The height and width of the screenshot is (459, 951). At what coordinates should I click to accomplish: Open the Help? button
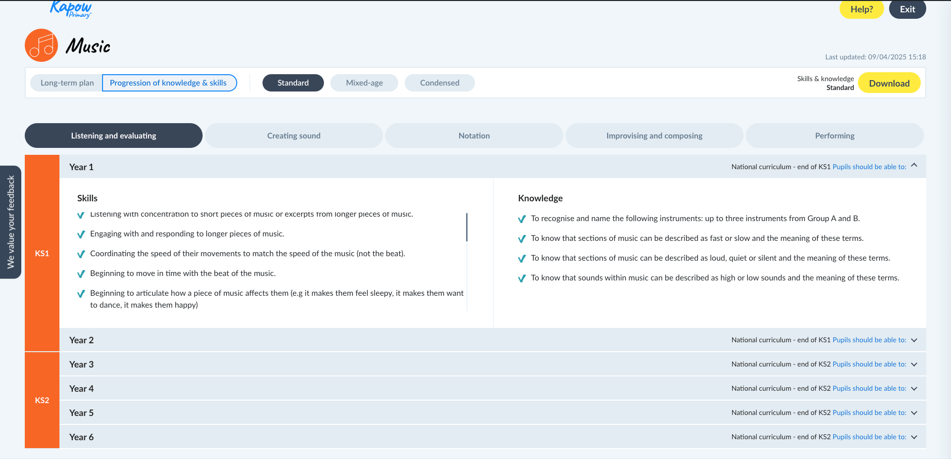click(x=861, y=9)
